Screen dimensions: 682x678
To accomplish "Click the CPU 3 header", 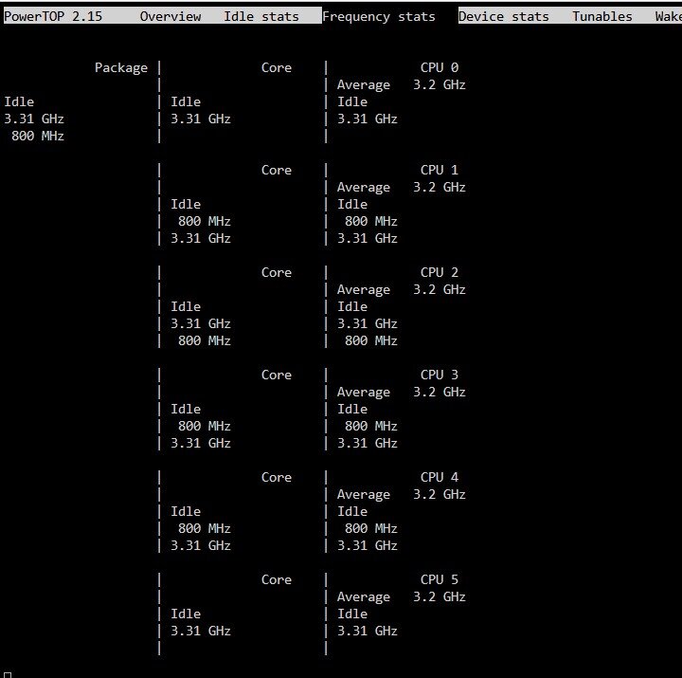I will point(440,375).
